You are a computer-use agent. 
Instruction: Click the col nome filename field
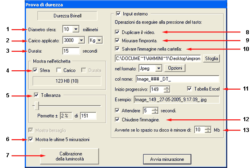pyautogui.click(x=177, y=79)
